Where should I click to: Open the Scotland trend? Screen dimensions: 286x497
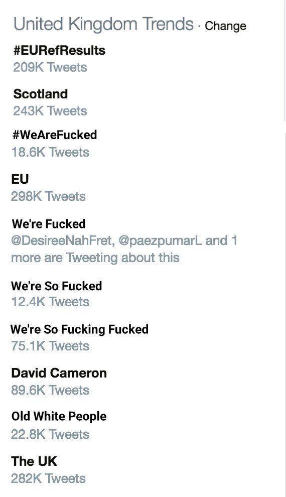(41, 94)
